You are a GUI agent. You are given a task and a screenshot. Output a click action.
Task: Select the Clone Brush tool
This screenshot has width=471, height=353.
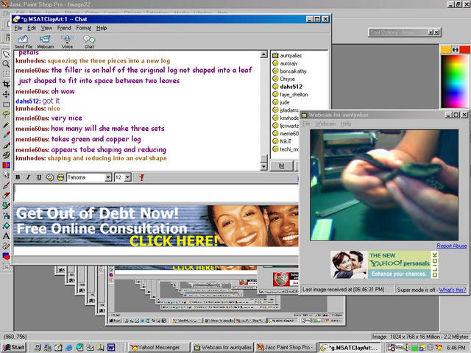click(6, 155)
